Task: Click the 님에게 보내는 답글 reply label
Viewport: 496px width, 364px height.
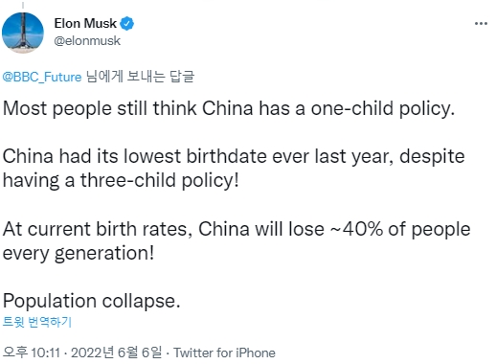Action: coord(140,77)
